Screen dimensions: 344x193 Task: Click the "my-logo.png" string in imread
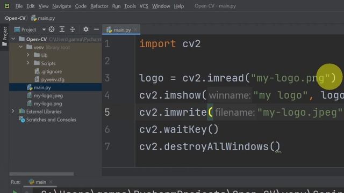290,78
